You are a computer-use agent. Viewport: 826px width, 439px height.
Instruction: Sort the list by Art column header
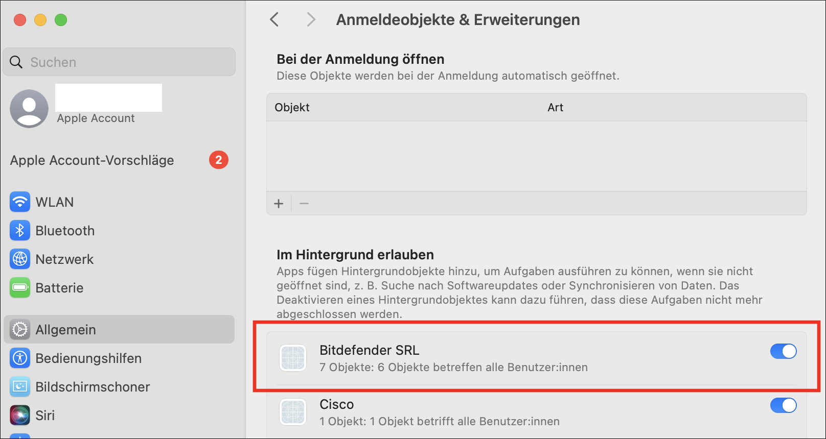[x=556, y=107]
